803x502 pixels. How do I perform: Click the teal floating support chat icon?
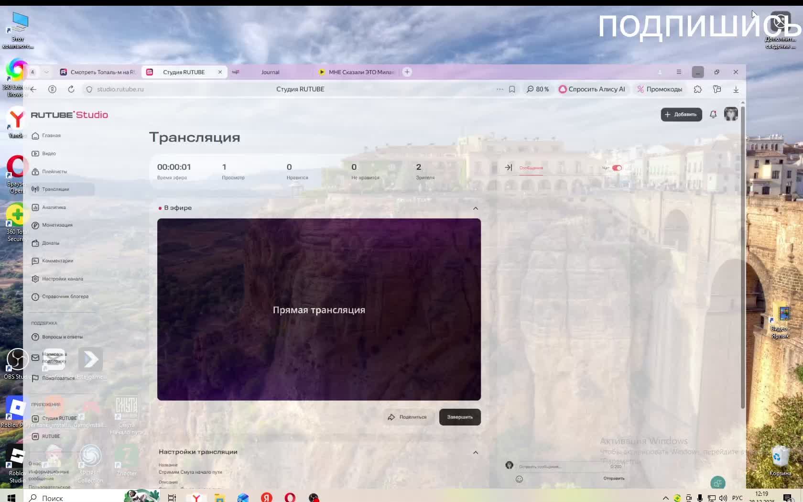click(718, 483)
